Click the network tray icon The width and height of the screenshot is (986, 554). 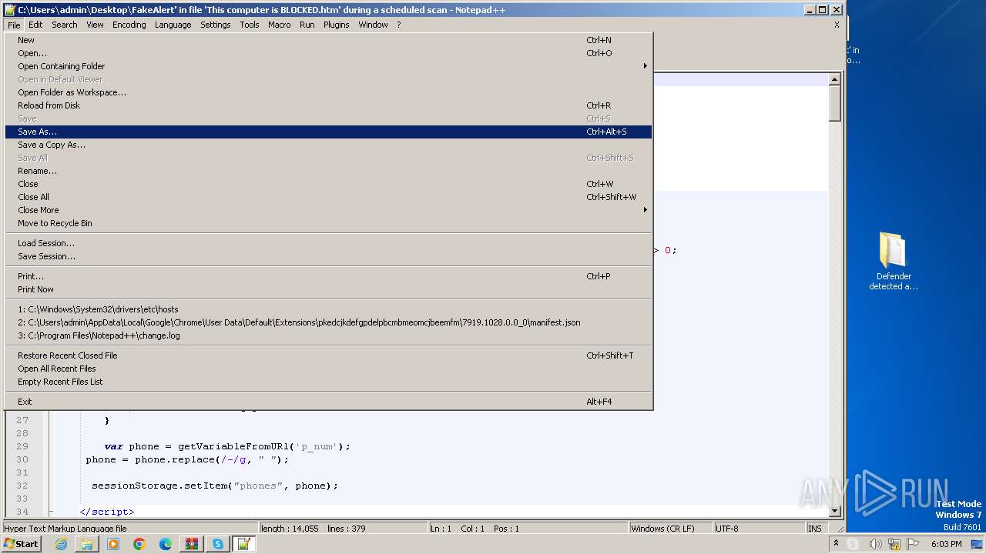tap(894, 544)
